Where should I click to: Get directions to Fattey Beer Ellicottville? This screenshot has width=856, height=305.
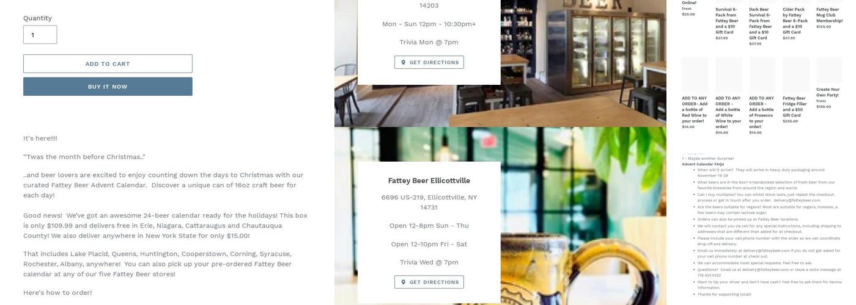click(429, 282)
